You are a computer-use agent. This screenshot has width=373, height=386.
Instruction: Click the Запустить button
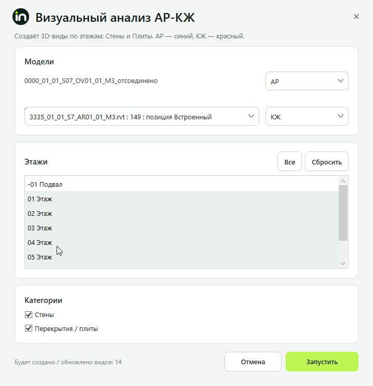click(322, 362)
